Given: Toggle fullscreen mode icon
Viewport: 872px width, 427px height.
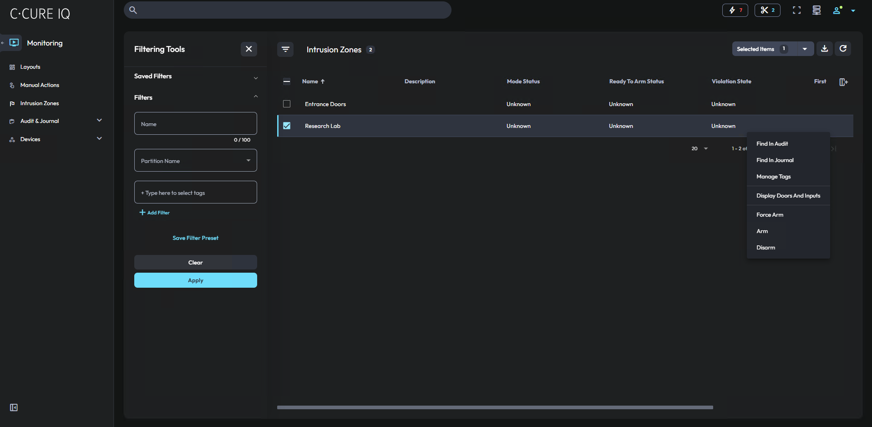Looking at the screenshot, I should (796, 10).
